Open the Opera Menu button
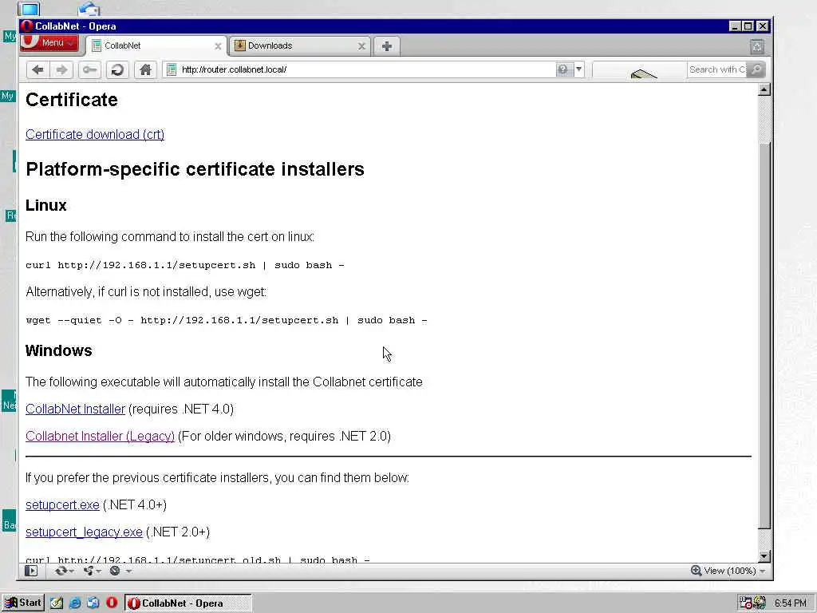This screenshot has height=613, width=817. click(49, 43)
